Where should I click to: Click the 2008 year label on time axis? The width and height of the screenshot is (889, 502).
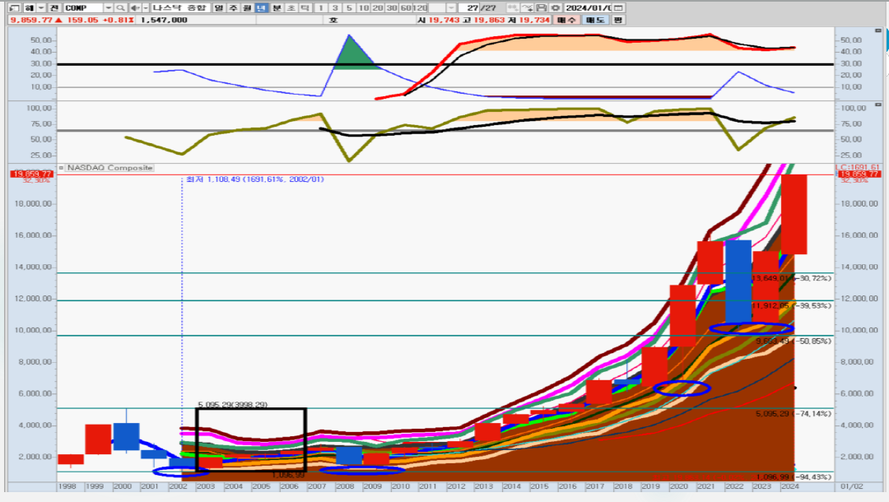tap(345, 486)
